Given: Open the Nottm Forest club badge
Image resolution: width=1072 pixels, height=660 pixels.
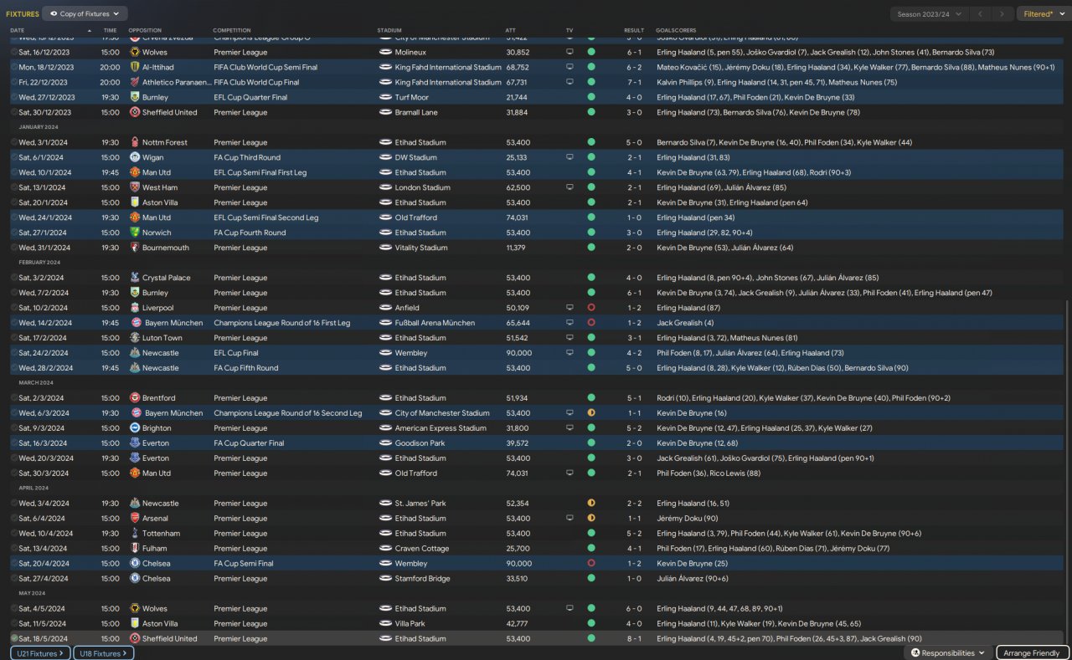Looking at the screenshot, I should (x=135, y=142).
